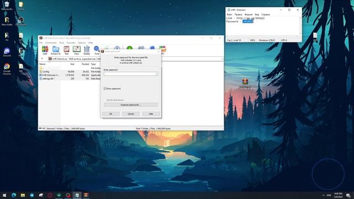Click OK in the Enter password dialog
Image resolution: width=354 pixels, height=199 pixels.
point(111,114)
